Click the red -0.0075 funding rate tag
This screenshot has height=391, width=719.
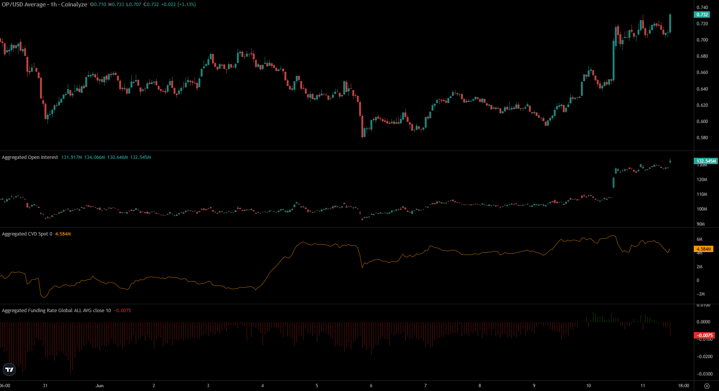coord(704,336)
